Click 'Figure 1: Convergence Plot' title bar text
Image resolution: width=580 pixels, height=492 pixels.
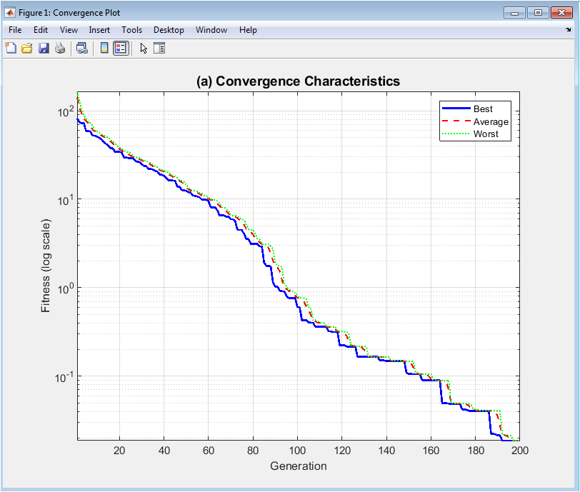click(x=69, y=13)
